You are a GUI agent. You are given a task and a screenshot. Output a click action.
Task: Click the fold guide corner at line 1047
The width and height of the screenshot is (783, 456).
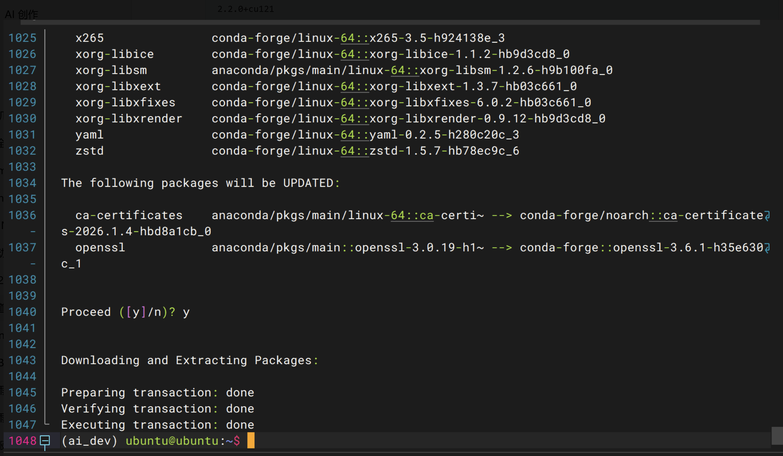tap(46, 423)
